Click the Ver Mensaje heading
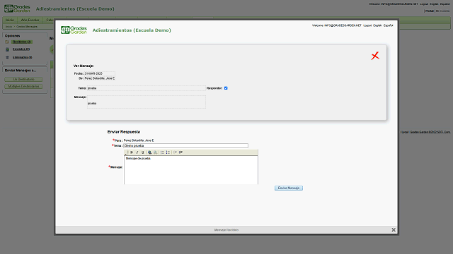This screenshot has width=453, height=254. (x=84, y=66)
